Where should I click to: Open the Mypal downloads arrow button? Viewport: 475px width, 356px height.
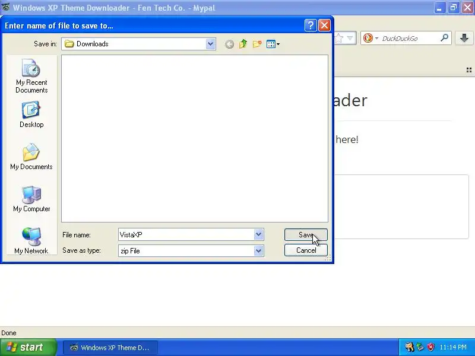464,38
